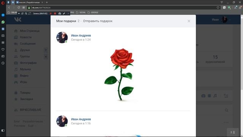Click the Сегодня в 1:16 timestamp

[x=81, y=123]
